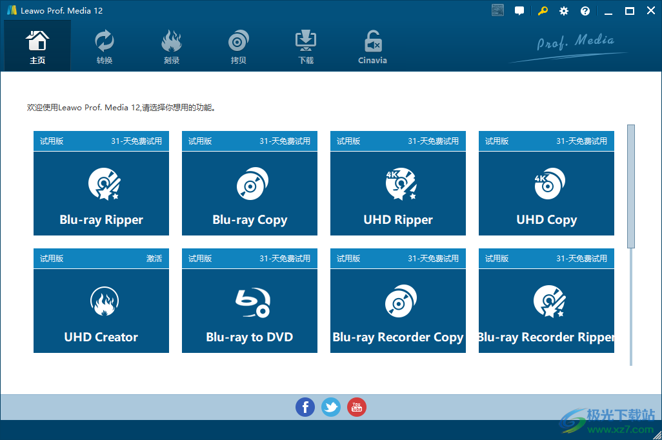Open the Twitter page link
The width and height of the screenshot is (662, 440).
(331, 407)
